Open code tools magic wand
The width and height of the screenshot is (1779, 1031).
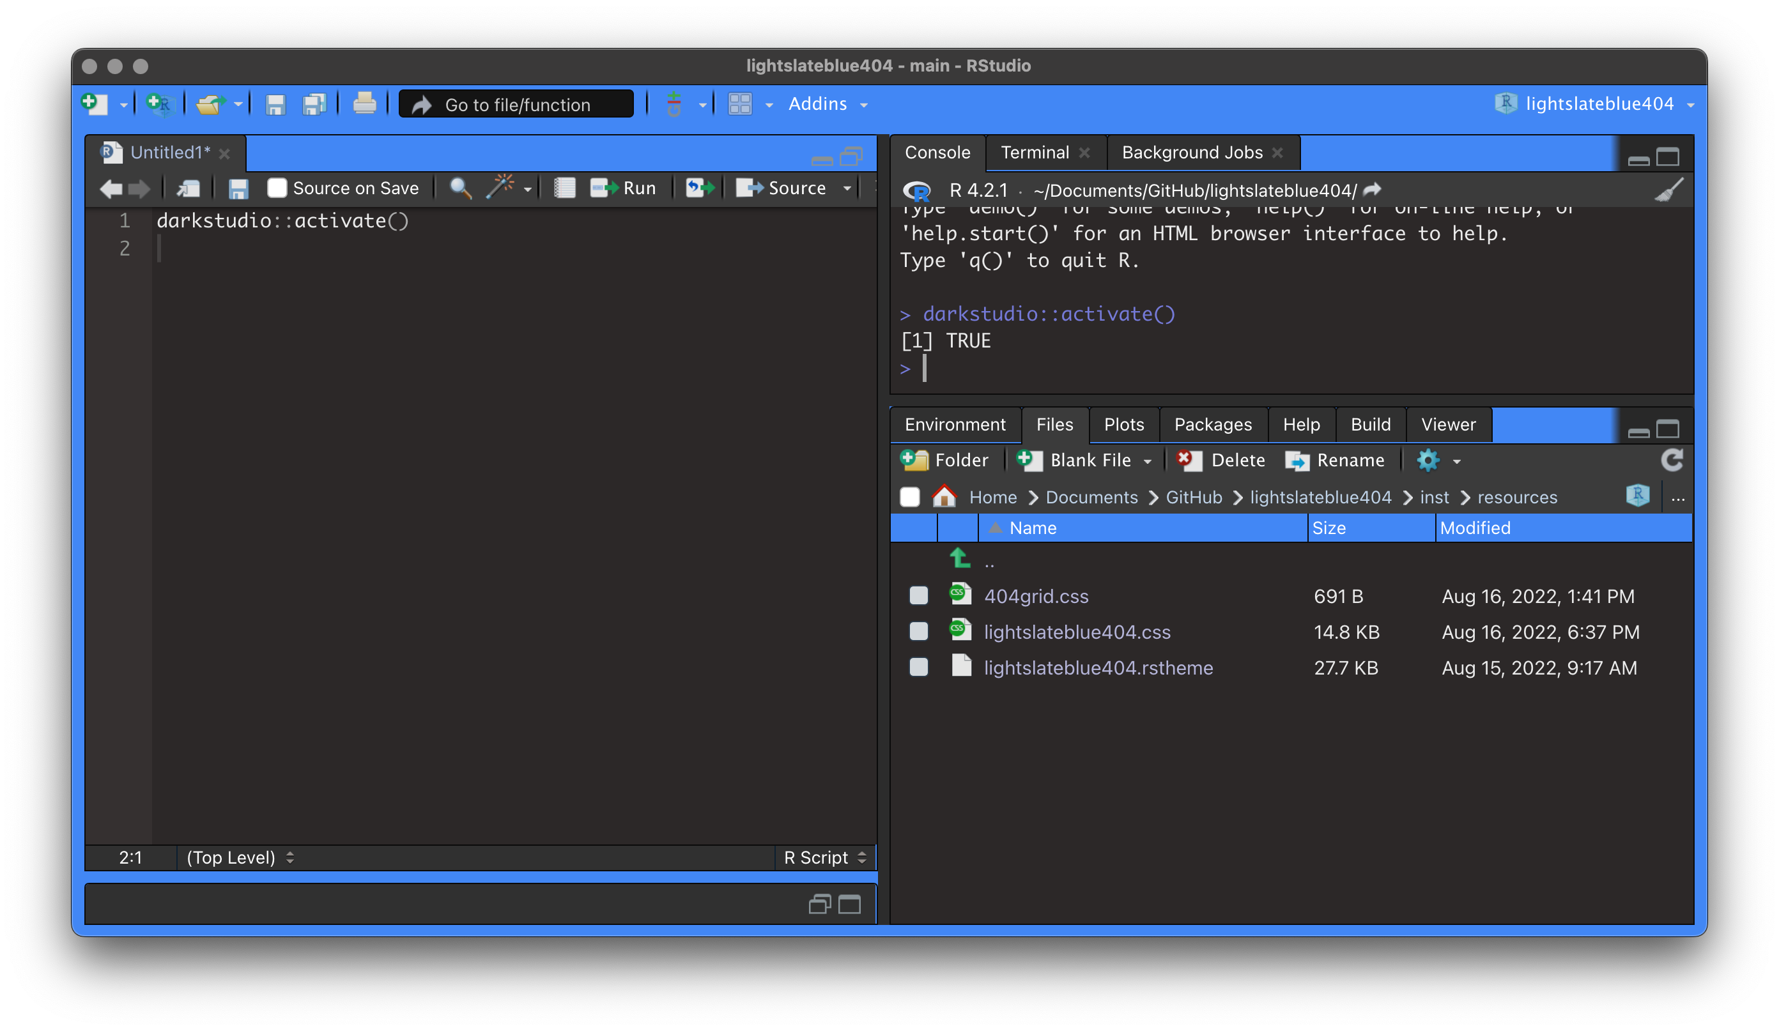(500, 187)
